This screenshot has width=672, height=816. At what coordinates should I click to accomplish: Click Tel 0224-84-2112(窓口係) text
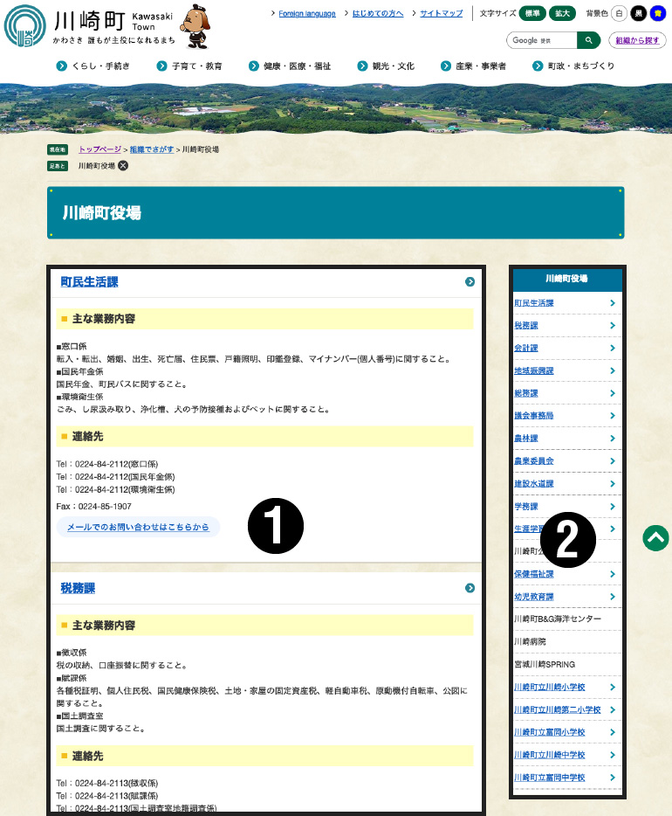click(107, 464)
